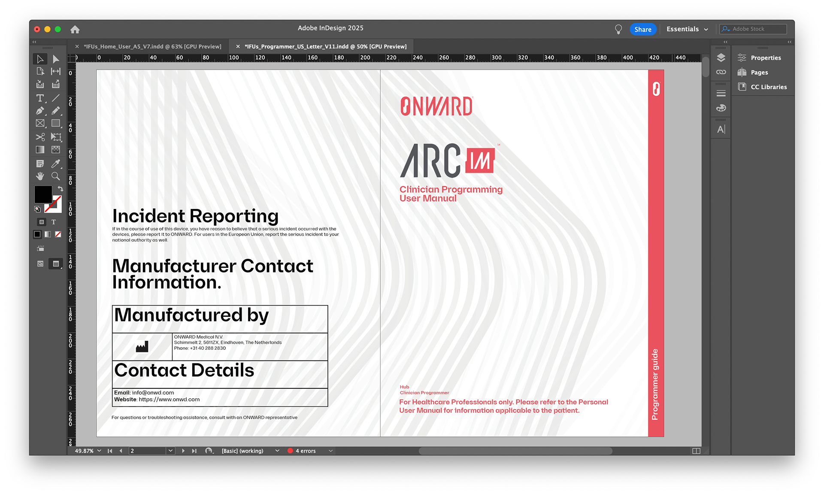Screen dimensions: 824x494
Task: Toggle formatting affects text button
Action: pyautogui.click(x=54, y=222)
